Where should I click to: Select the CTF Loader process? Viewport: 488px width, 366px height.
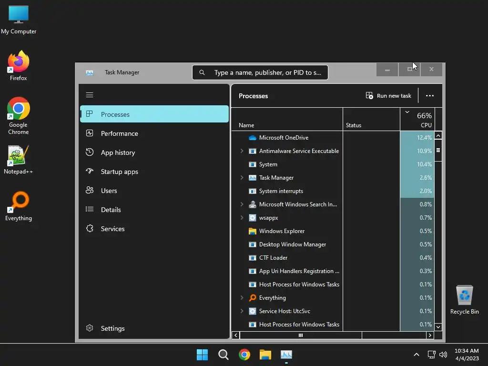(x=333, y=258)
